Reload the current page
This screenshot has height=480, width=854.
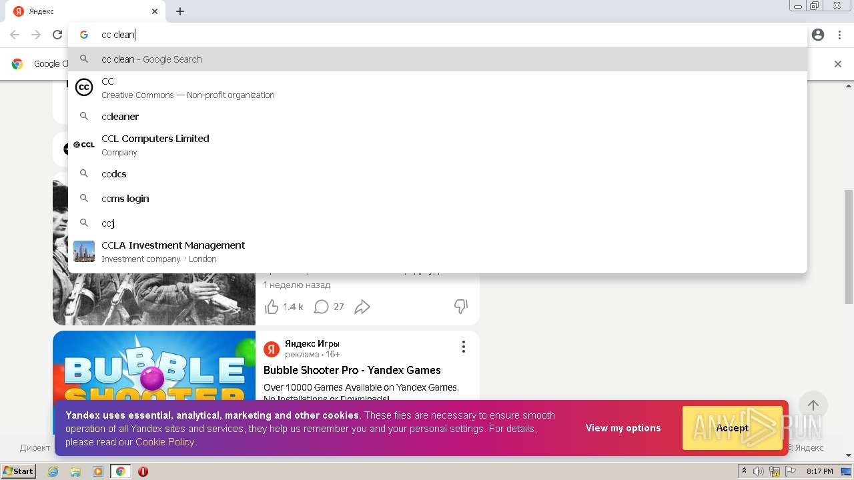57,35
